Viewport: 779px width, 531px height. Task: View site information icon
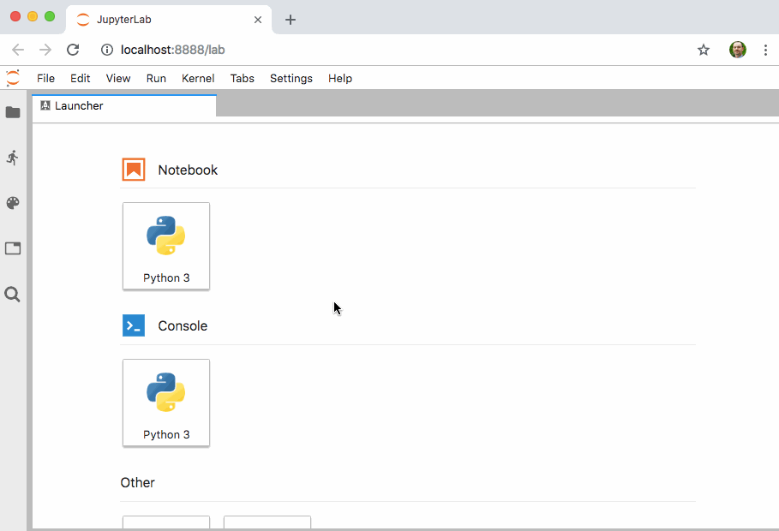click(x=107, y=50)
